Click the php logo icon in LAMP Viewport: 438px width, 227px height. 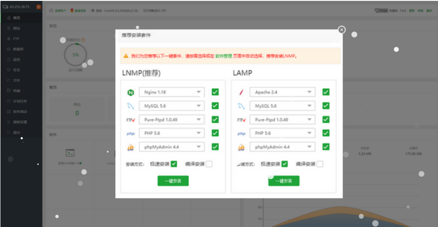(x=241, y=134)
